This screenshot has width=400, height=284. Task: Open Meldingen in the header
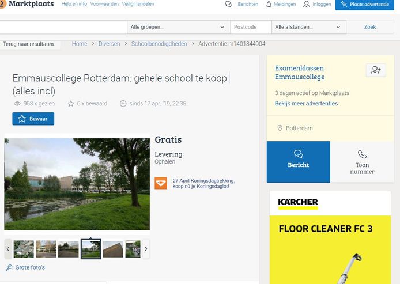coord(285,5)
